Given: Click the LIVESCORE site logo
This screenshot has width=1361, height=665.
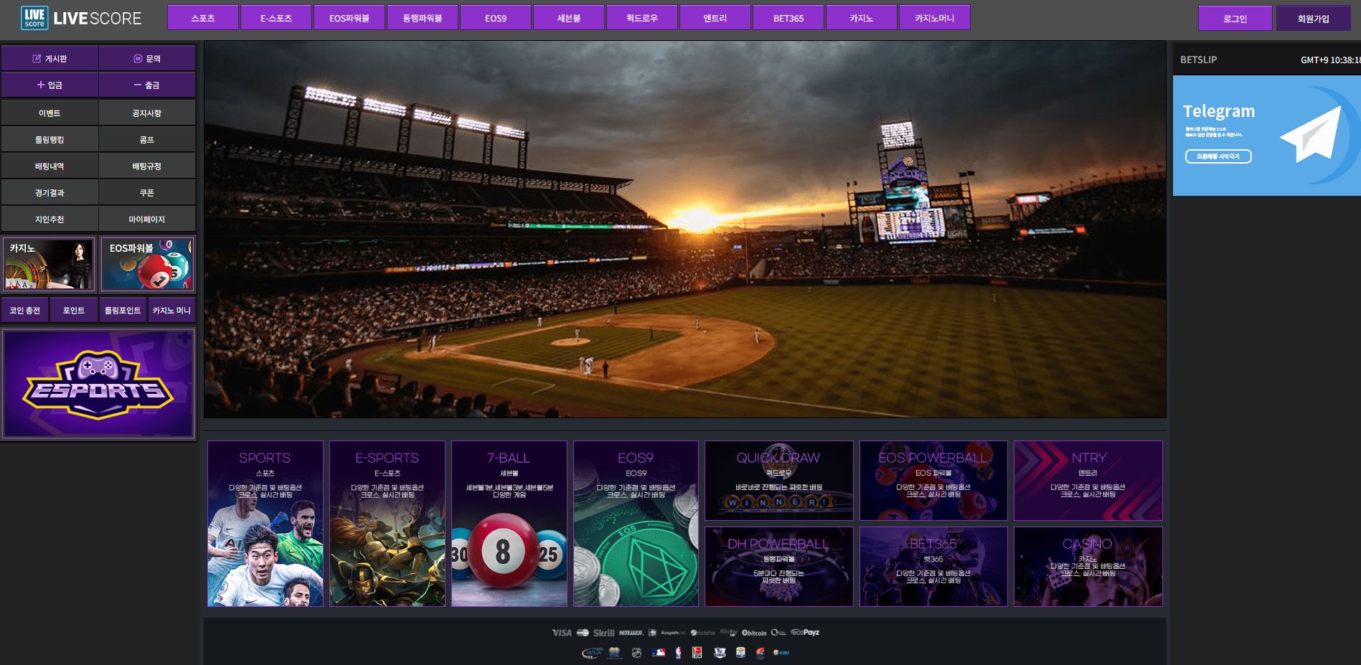Looking at the screenshot, I should tap(81, 18).
